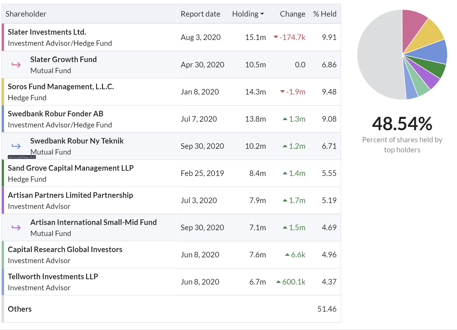Select Swedbank Robur Ny Teknik fund
This screenshot has height=330, width=457.
pos(77,141)
